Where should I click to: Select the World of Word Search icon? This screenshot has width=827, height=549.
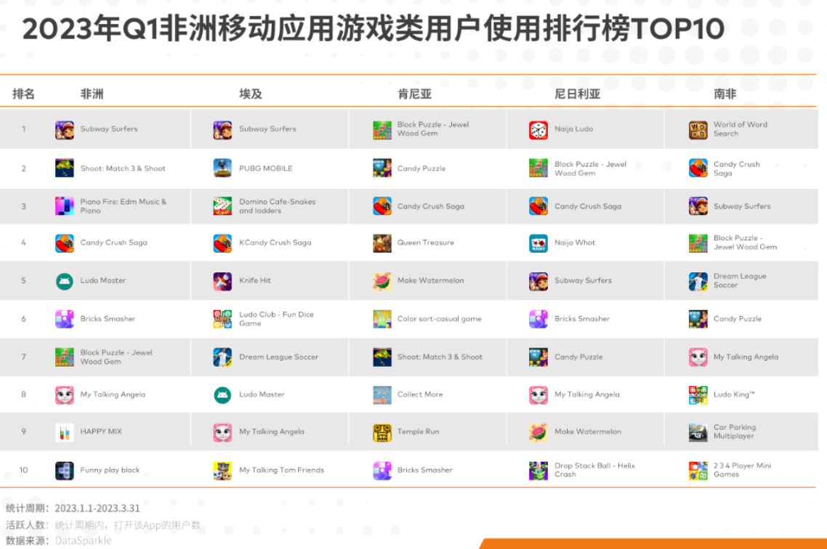coord(698,130)
